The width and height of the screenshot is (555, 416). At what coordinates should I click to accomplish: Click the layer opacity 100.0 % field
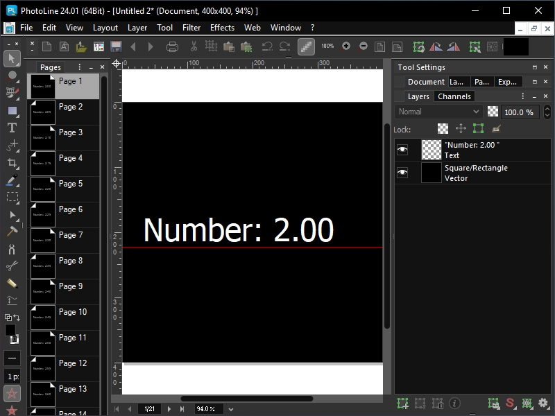pyautogui.click(x=519, y=112)
